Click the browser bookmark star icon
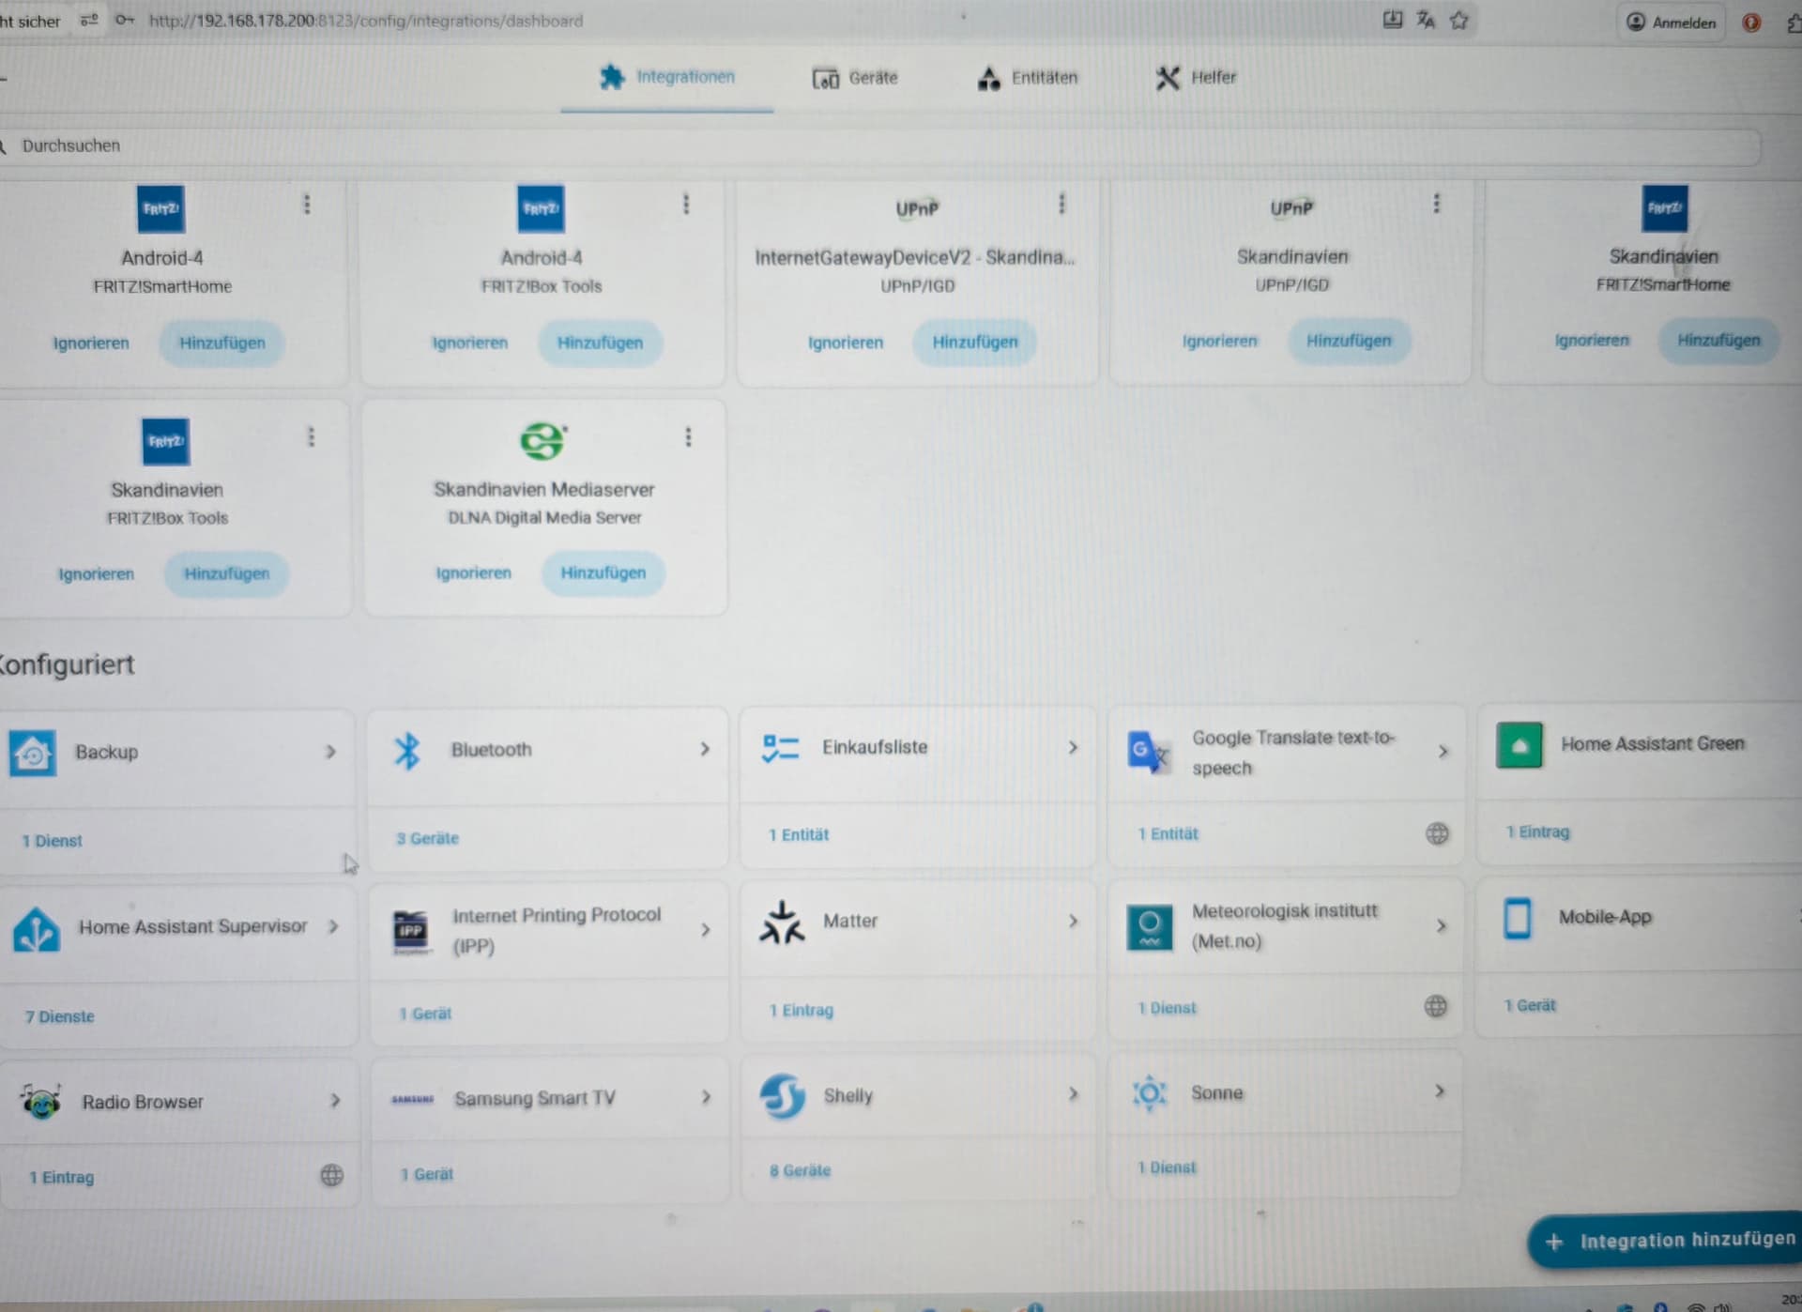This screenshot has height=1312, width=1802. [1458, 21]
